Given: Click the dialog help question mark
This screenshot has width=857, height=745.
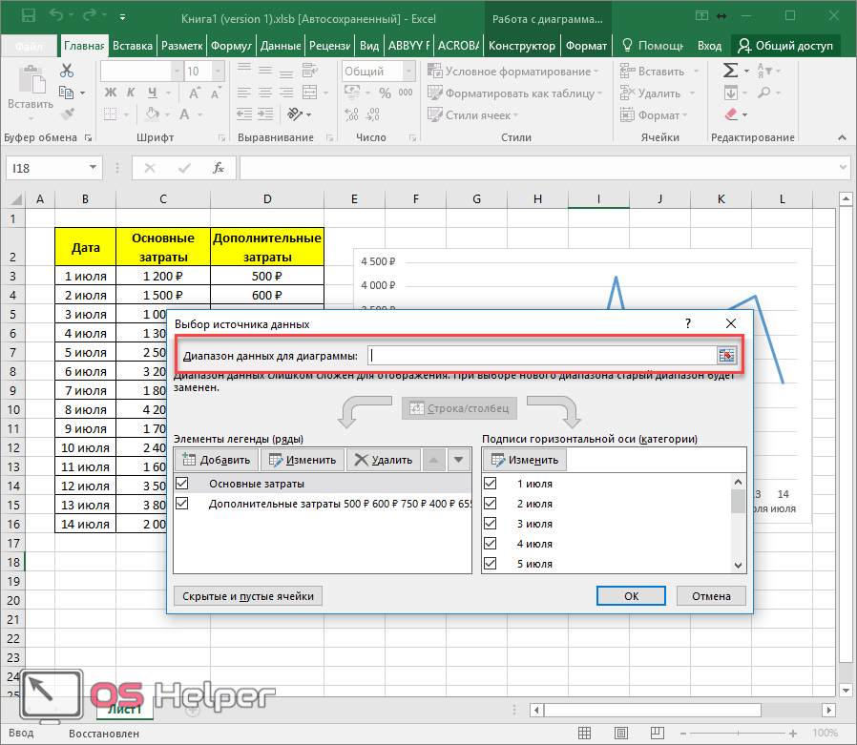Looking at the screenshot, I should (687, 324).
